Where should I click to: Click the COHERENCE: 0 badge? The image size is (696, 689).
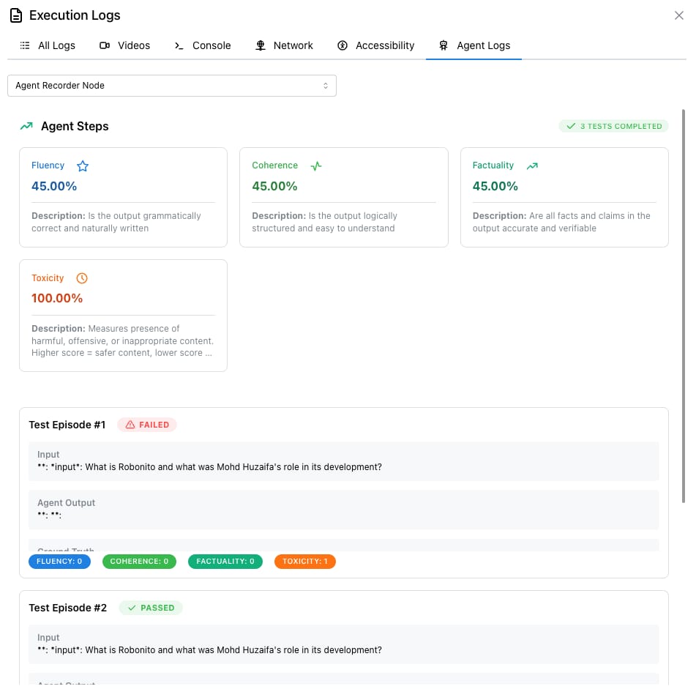tap(139, 562)
